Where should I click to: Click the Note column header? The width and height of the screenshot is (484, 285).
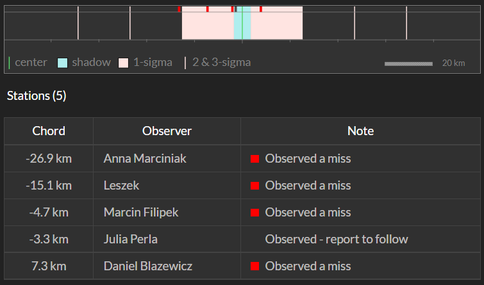[x=360, y=131]
